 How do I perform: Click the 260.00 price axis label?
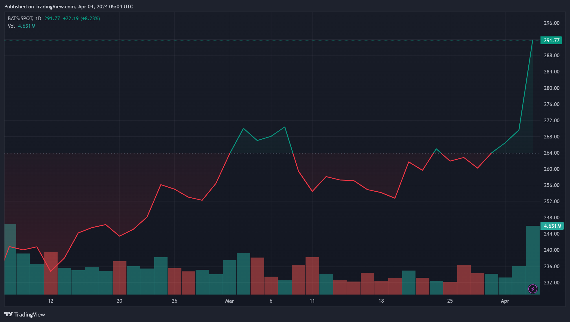[x=551, y=169]
